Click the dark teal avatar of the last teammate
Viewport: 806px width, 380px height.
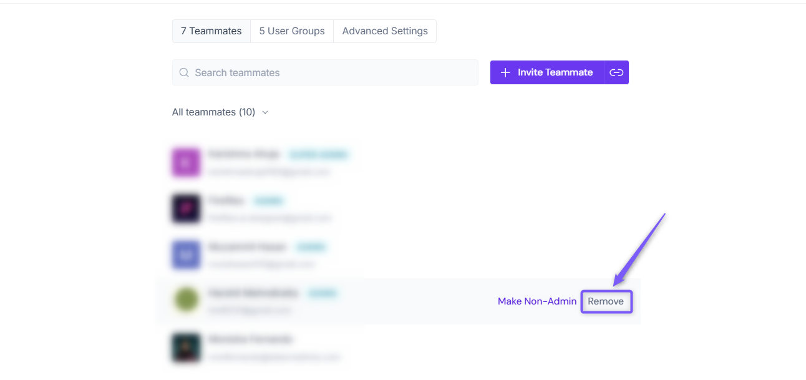186,347
